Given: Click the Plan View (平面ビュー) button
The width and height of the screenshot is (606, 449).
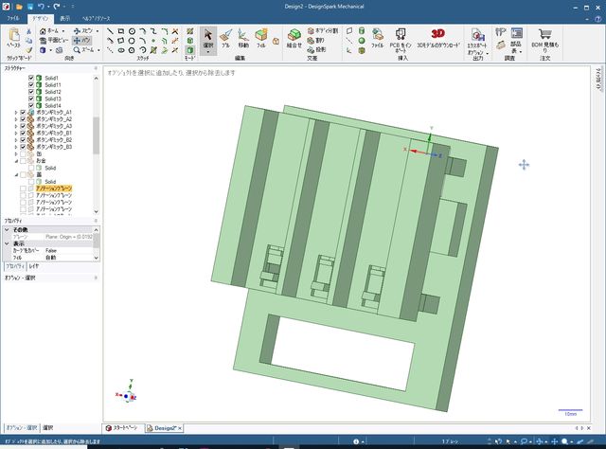Looking at the screenshot, I should [54, 40].
